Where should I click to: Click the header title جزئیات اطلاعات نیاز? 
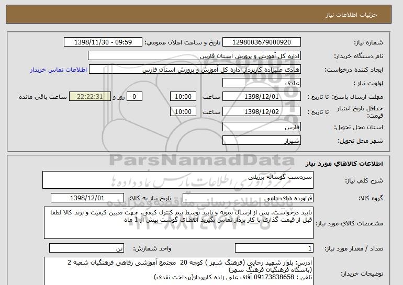point(351,15)
